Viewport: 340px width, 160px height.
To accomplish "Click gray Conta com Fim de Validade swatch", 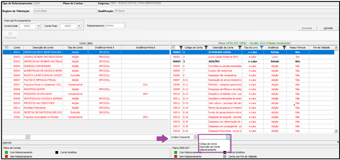I will coord(225,156).
